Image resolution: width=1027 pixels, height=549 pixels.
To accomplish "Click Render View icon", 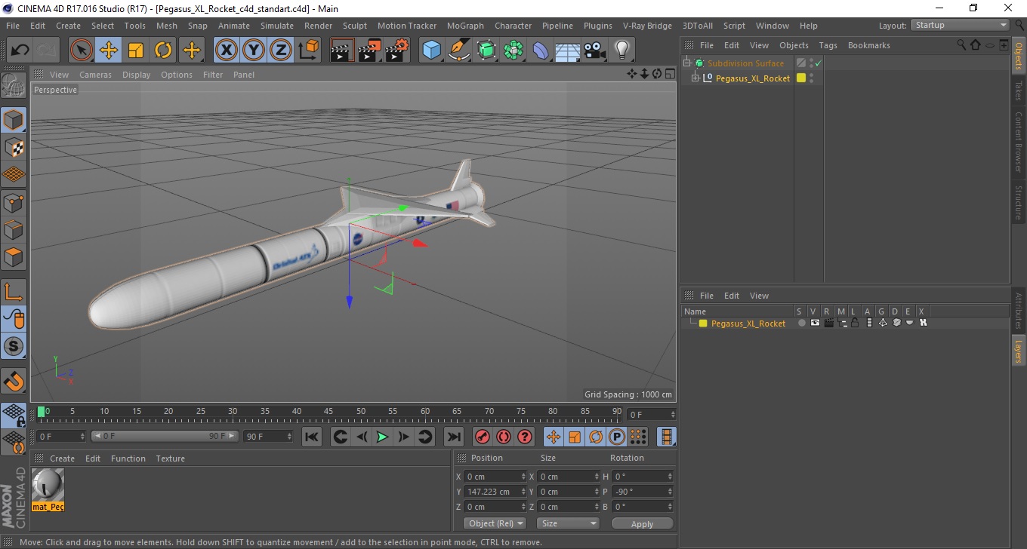I will pos(343,51).
